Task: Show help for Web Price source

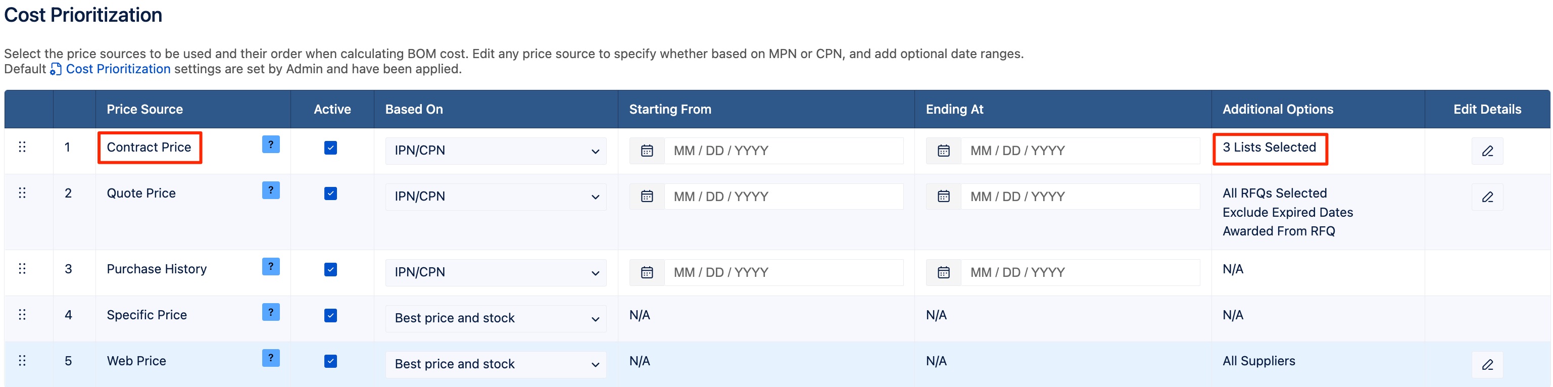Action: [271, 358]
